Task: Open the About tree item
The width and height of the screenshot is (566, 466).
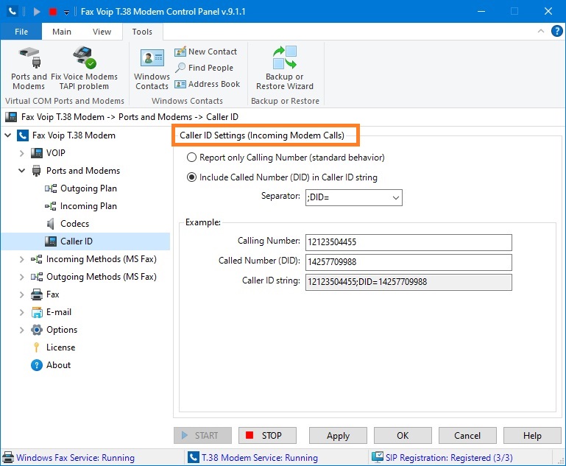Action: [58, 365]
